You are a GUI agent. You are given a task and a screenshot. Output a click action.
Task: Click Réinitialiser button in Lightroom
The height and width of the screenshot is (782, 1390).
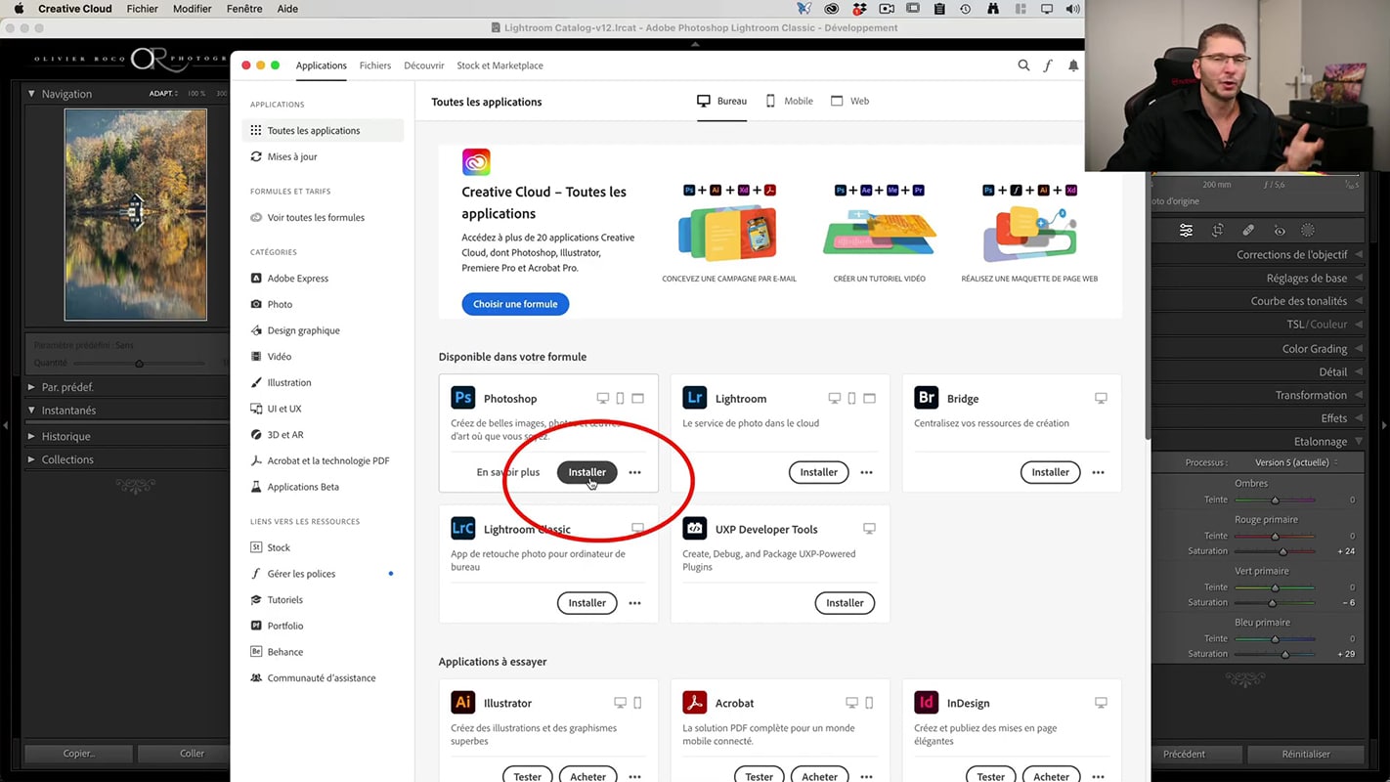point(1306,754)
